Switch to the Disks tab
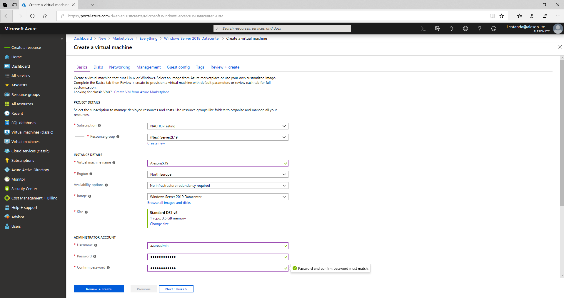 (x=98, y=67)
